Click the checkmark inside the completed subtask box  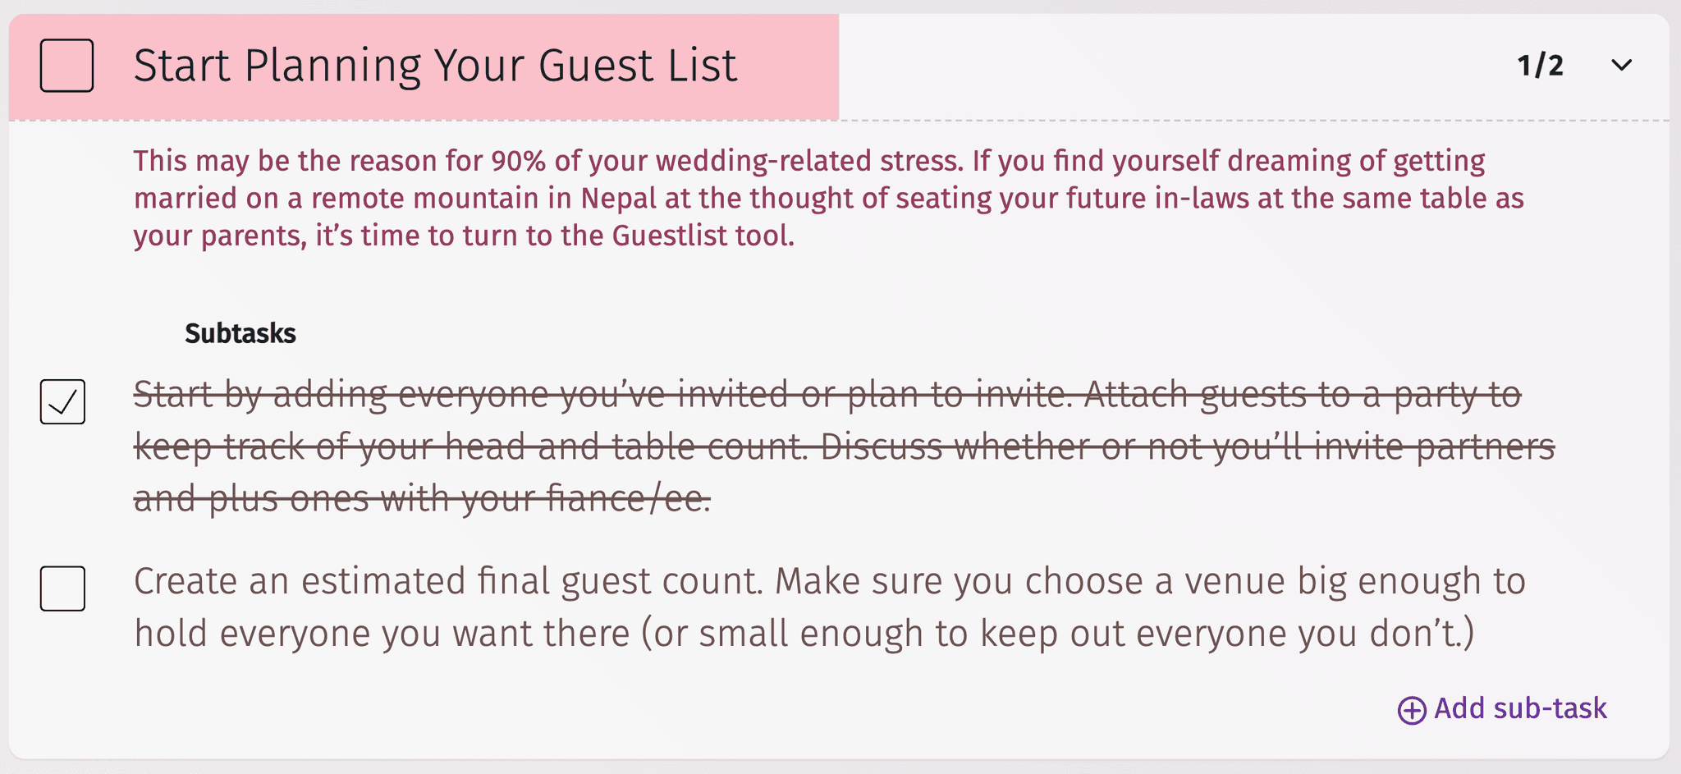63,401
